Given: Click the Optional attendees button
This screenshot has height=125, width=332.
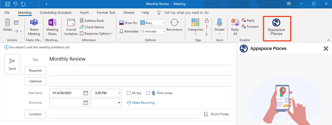Looking at the screenshot, I should (35, 81).
